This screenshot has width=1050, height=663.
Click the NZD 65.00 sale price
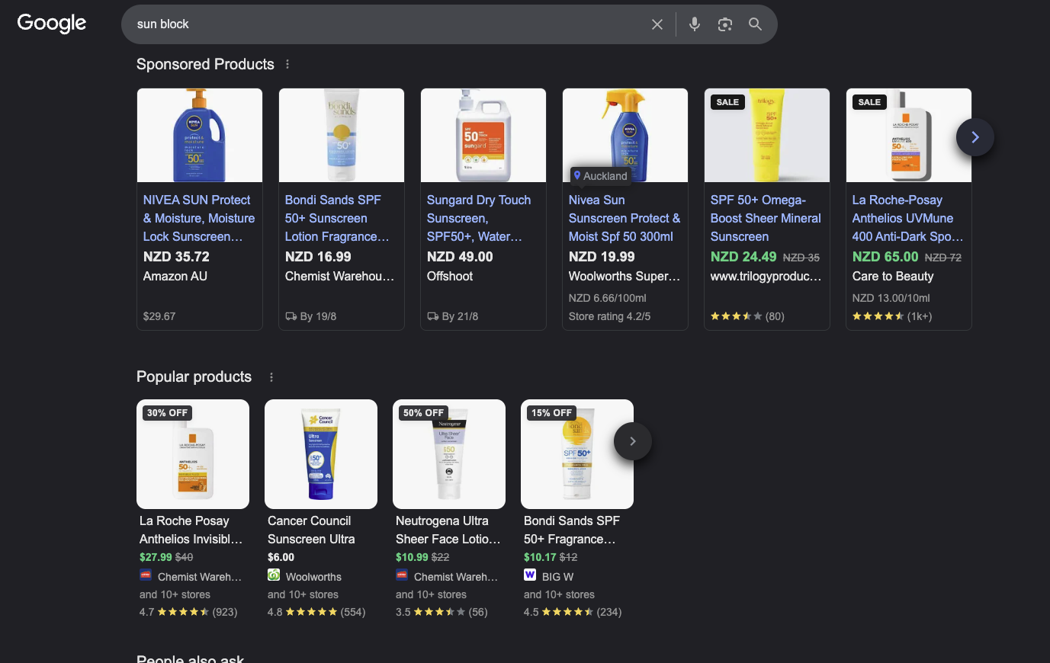(x=885, y=257)
